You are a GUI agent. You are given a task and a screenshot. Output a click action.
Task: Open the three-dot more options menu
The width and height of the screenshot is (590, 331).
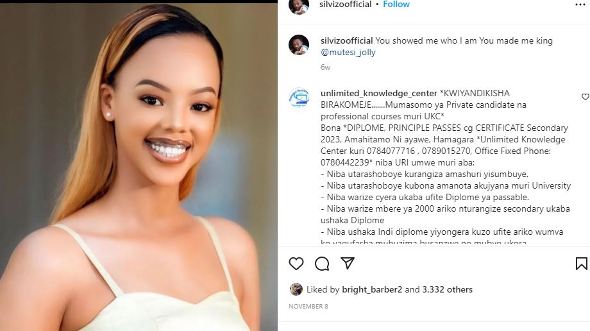[x=580, y=4]
